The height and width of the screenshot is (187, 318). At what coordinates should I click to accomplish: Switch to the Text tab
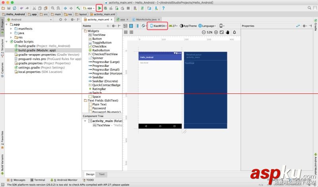(x=102, y=174)
